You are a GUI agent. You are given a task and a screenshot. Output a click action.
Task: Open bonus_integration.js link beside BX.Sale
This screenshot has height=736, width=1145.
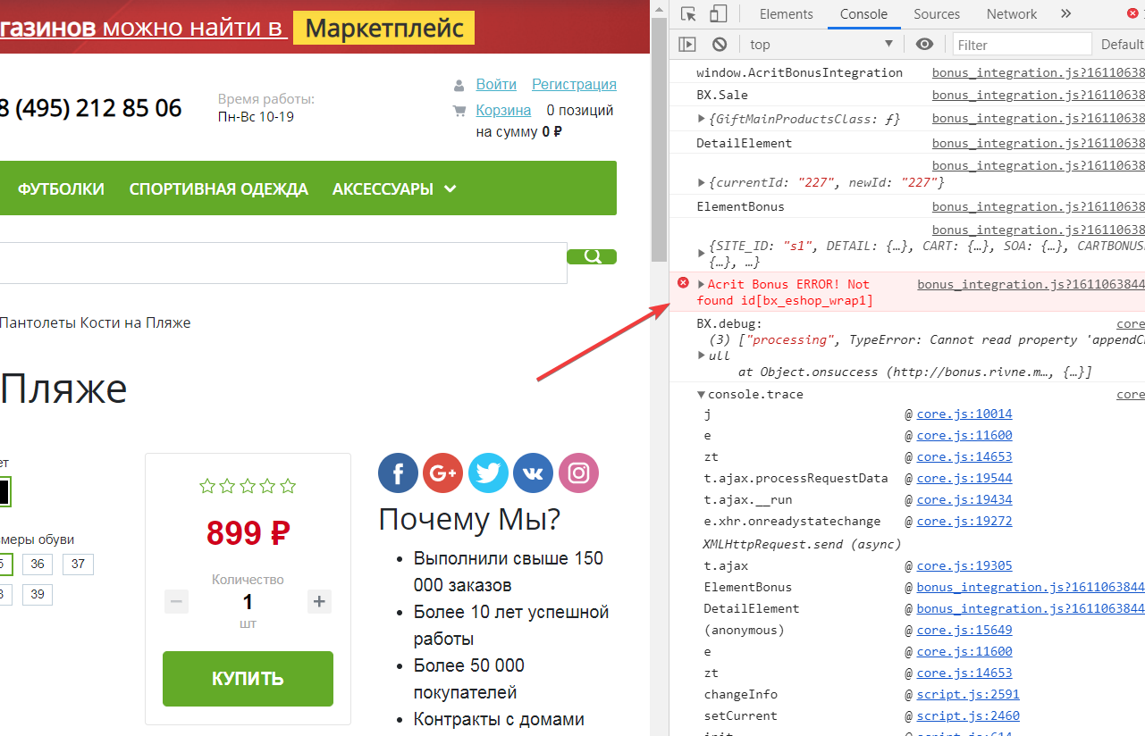(x=1039, y=95)
